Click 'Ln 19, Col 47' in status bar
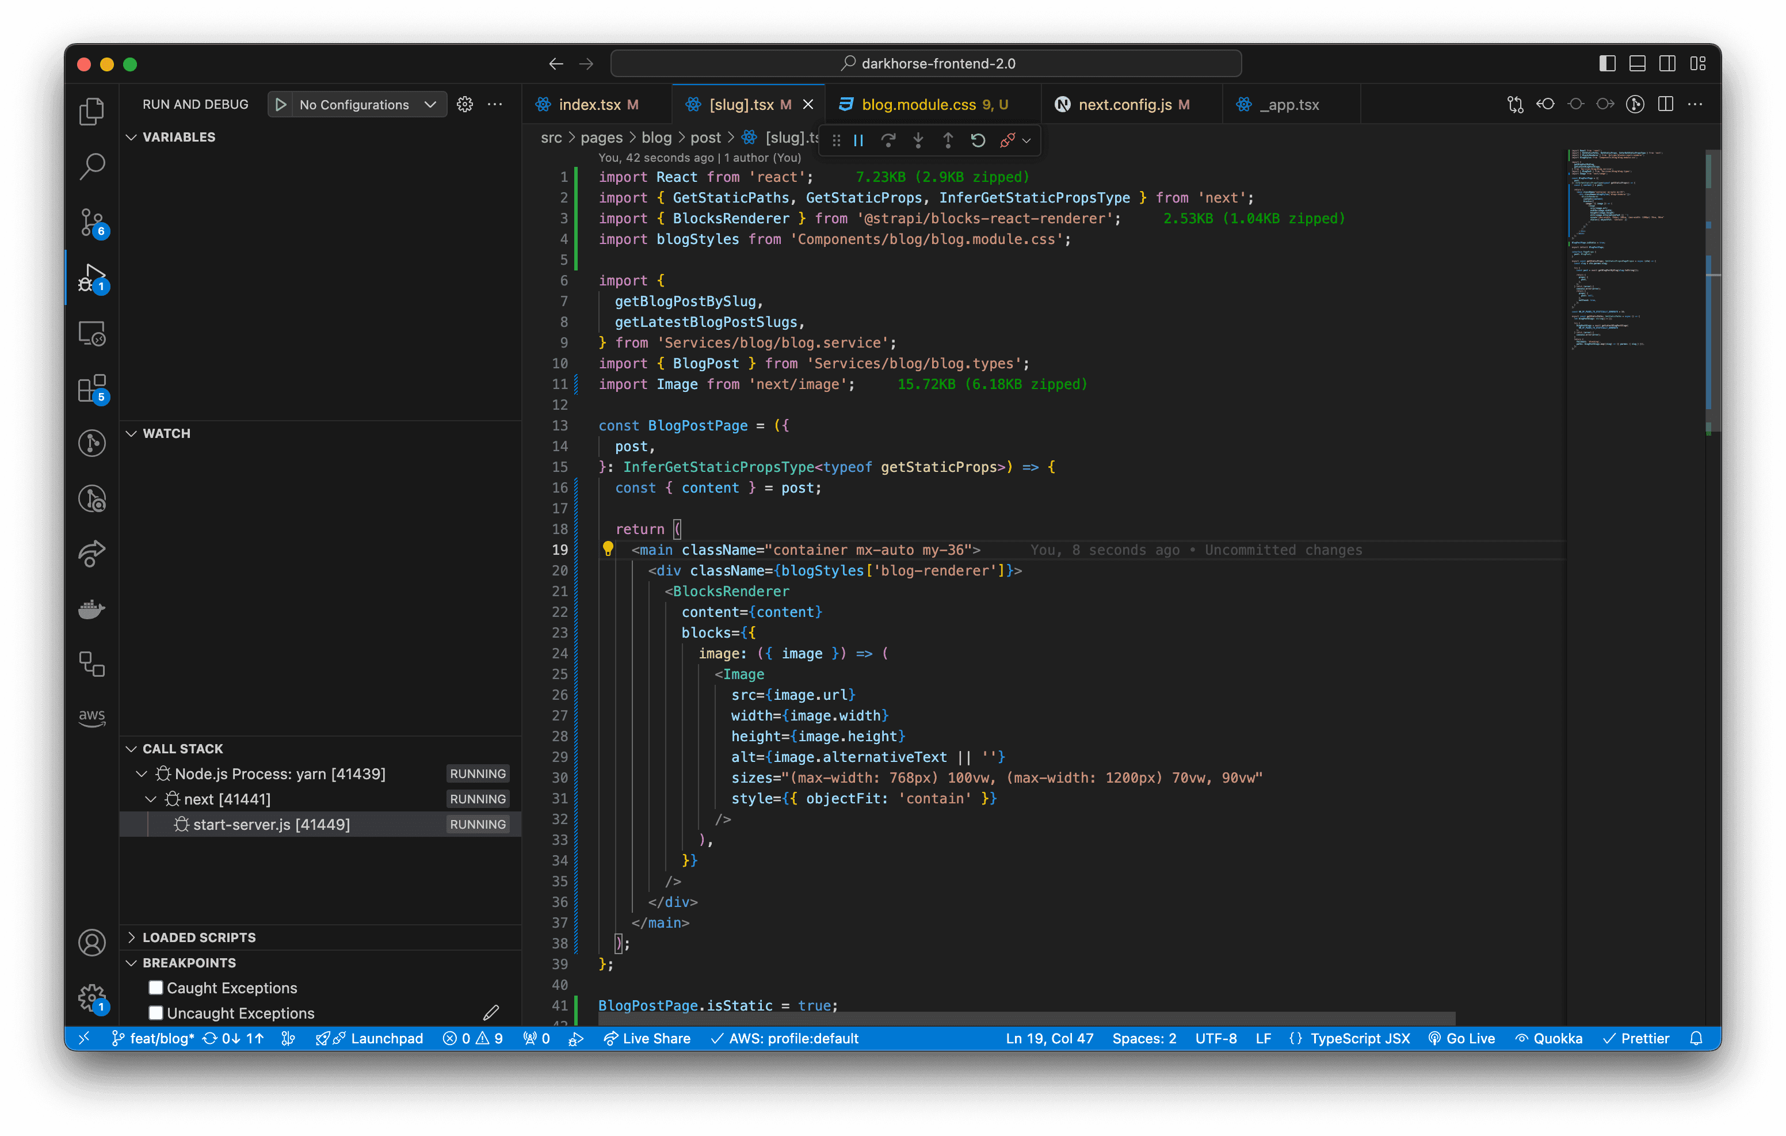 (1049, 1038)
